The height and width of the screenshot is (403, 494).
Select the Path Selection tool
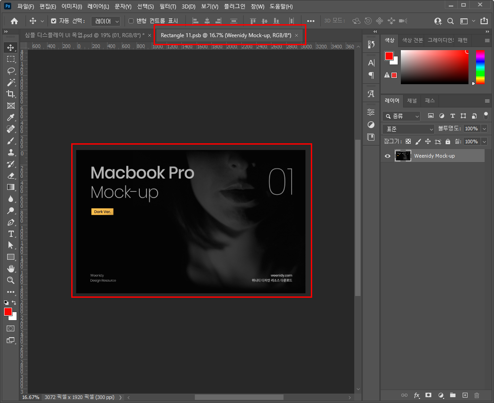point(11,245)
